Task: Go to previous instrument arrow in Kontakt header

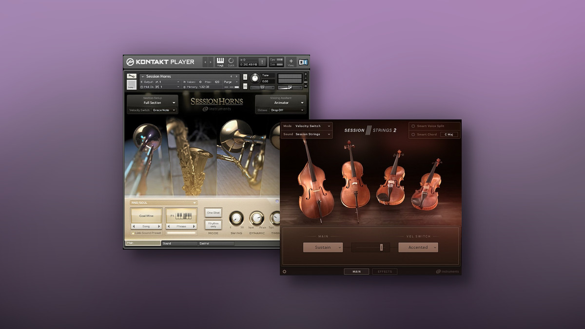Action: [x=205, y=62]
